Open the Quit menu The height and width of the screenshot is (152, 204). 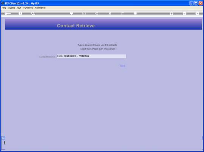click(19, 8)
